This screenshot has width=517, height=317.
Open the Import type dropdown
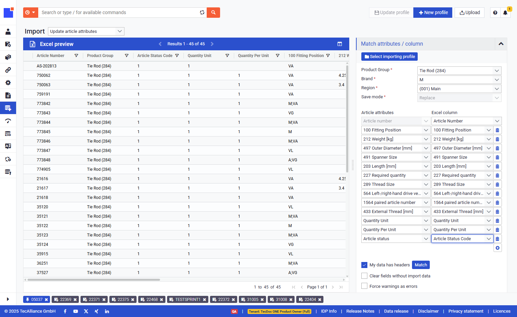pyautogui.click(x=86, y=32)
